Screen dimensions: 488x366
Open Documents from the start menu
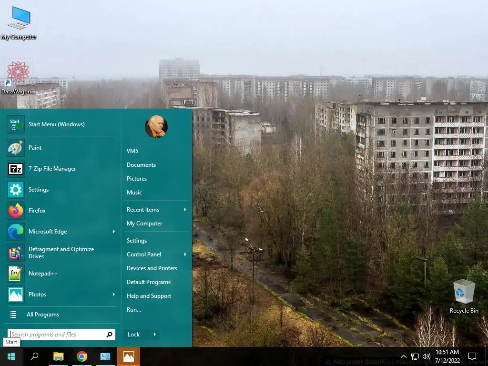tap(141, 165)
